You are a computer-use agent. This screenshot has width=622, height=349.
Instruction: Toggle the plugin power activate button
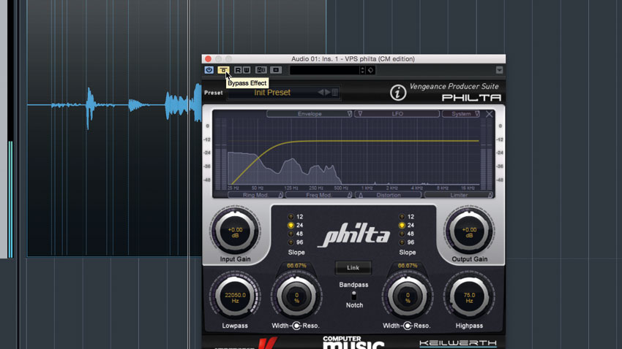coord(209,70)
